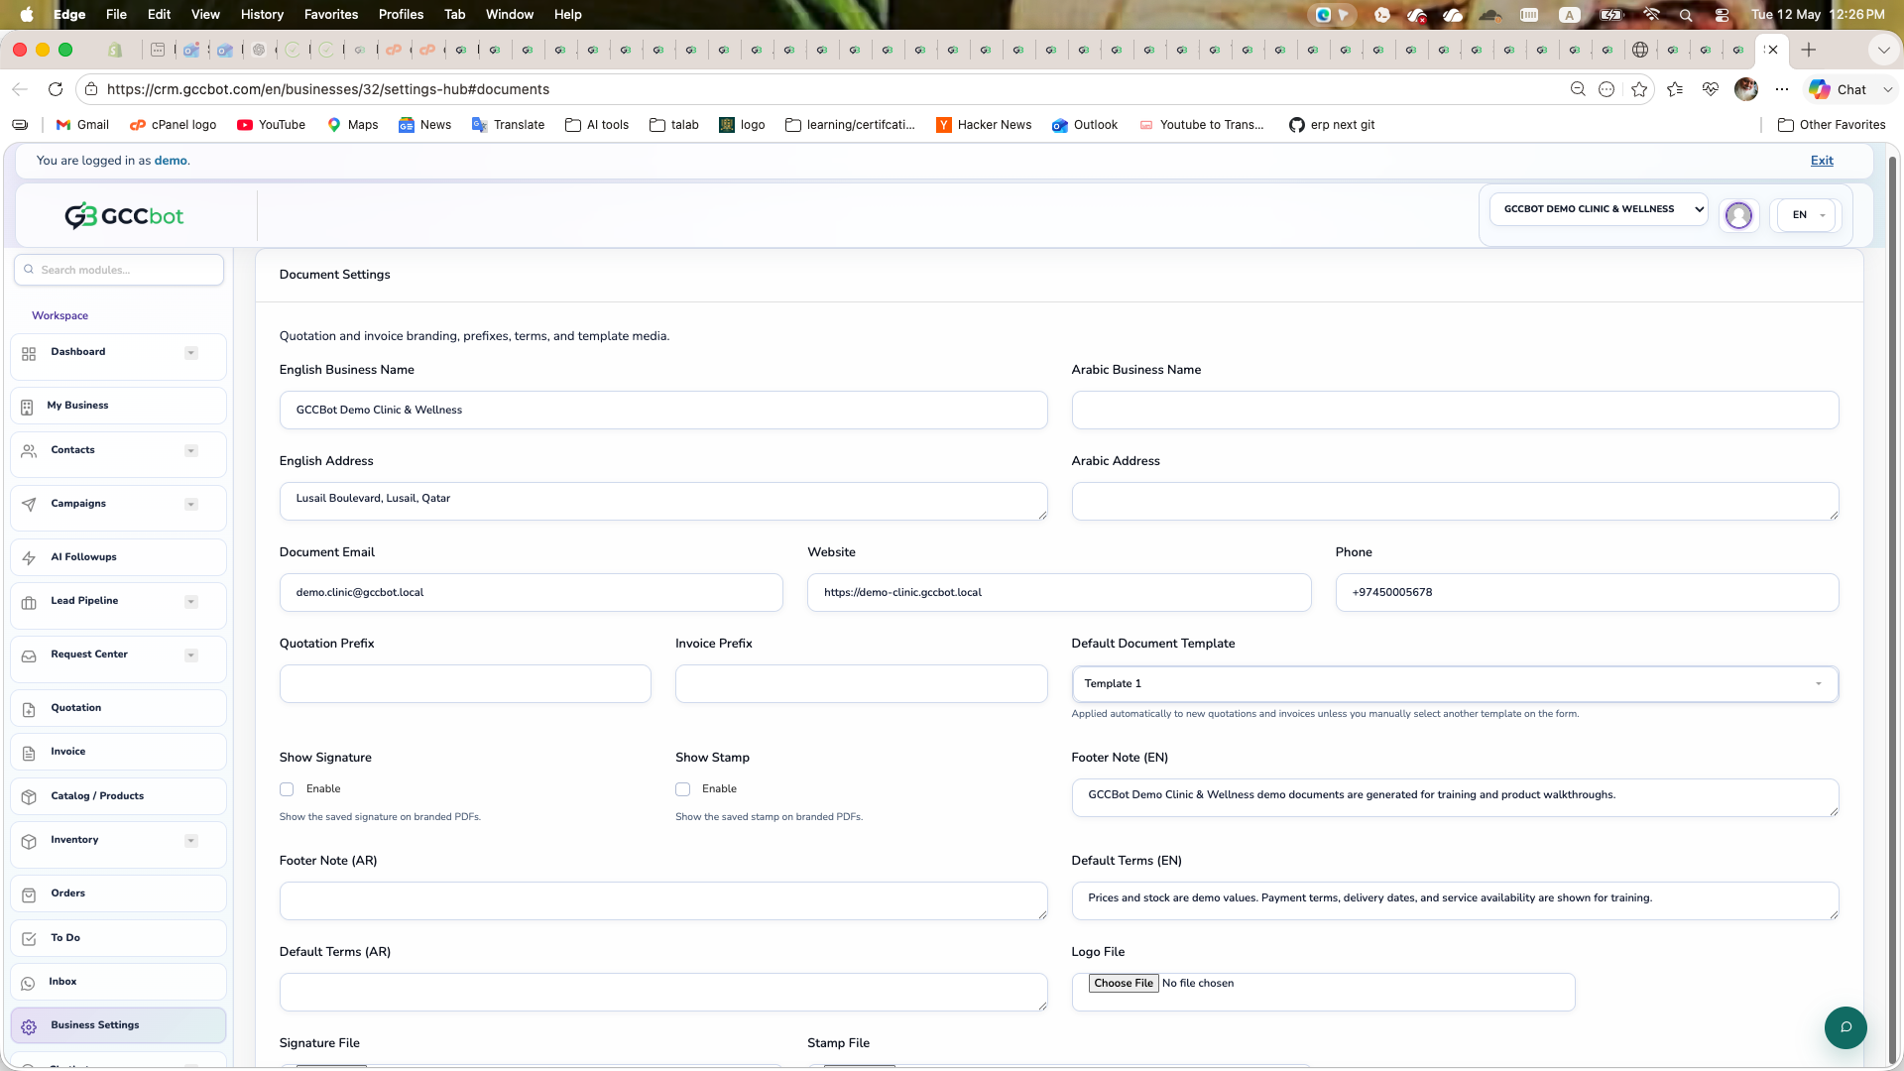Click the Quotation document icon
The image size is (1904, 1071).
(29, 709)
